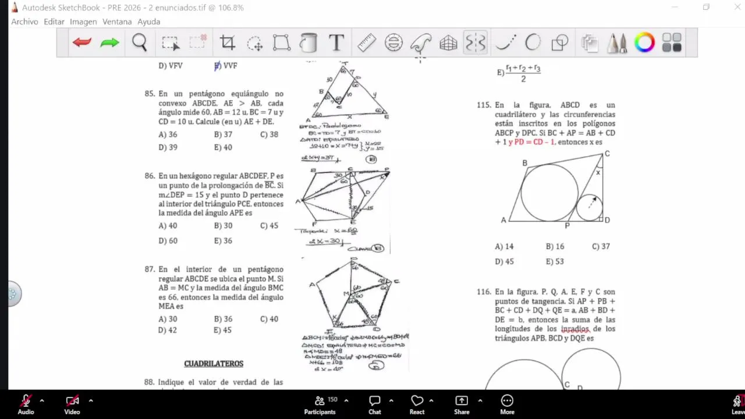Open the Editar menu
This screenshot has height=419, width=745.
54,22
